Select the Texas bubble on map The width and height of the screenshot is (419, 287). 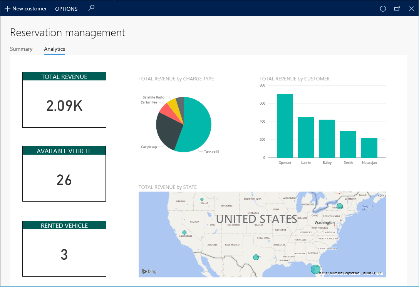click(x=256, y=257)
